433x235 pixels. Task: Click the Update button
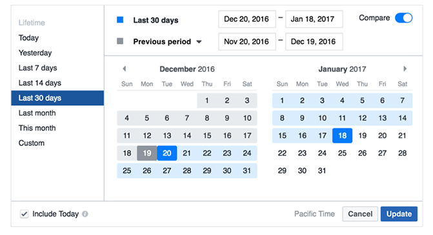tap(399, 214)
